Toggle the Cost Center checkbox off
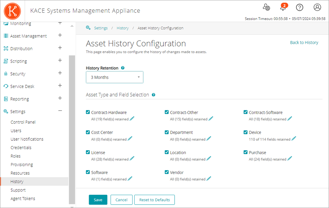This screenshot has width=329, height=208. point(88,132)
